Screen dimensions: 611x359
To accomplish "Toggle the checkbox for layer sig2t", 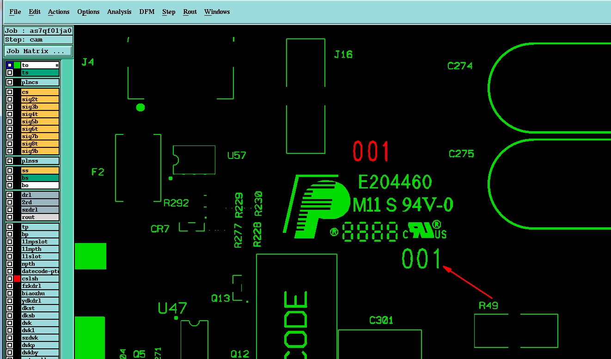I will tap(10, 99).
